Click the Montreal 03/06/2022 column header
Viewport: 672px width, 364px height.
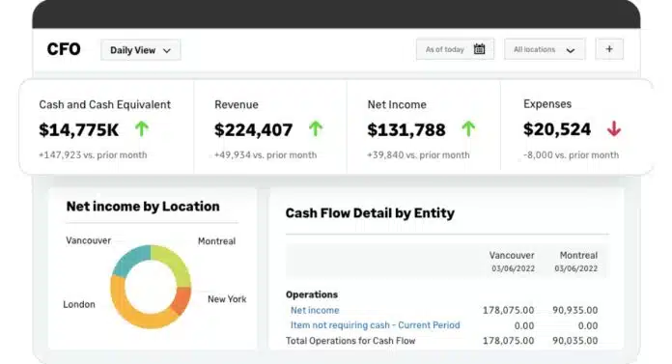pos(576,262)
